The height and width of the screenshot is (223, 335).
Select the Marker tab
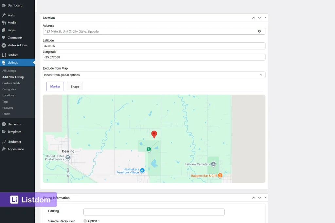pyautogui.click(x=55, y=86)
